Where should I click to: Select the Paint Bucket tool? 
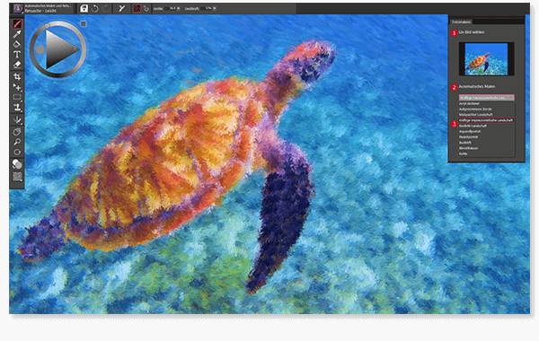tap(17, 44)
